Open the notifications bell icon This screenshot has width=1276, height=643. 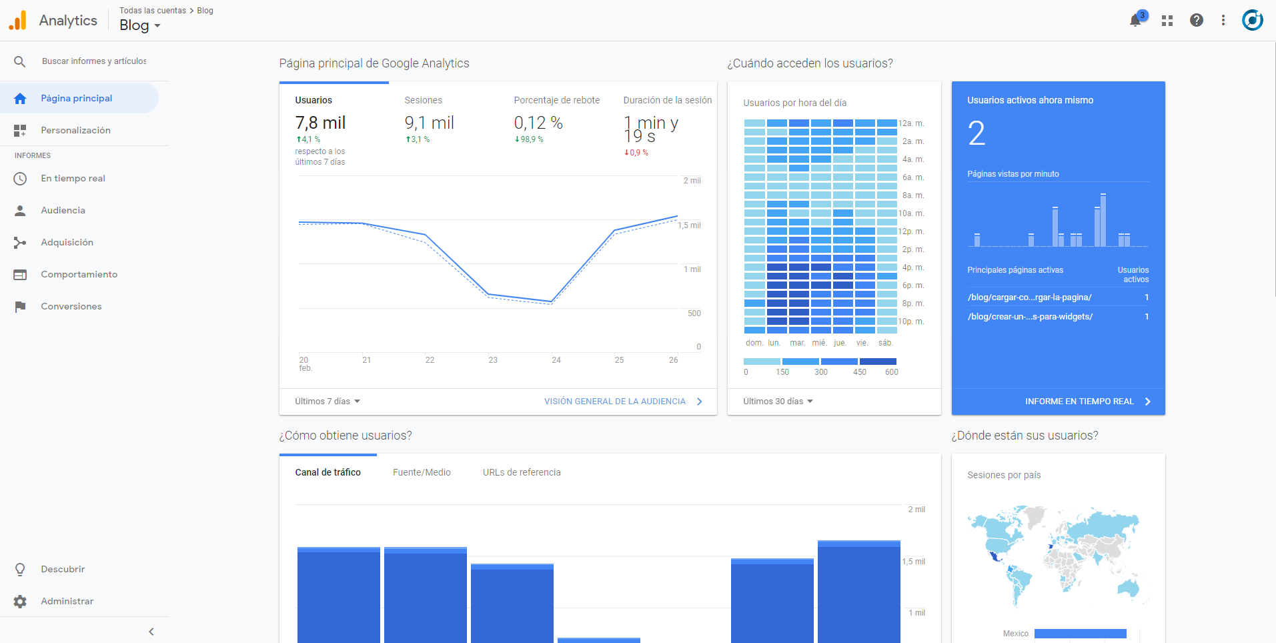1135,21
